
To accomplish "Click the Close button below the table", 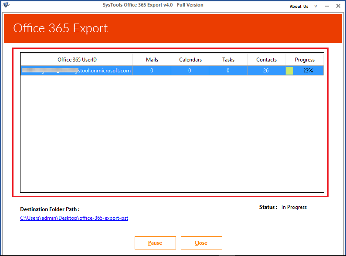I will coord(201,243).
